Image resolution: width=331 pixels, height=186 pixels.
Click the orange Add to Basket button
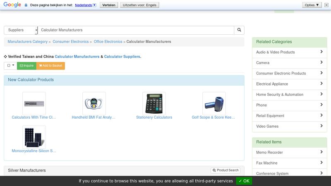pyautogui.click(x=50, y=66)
